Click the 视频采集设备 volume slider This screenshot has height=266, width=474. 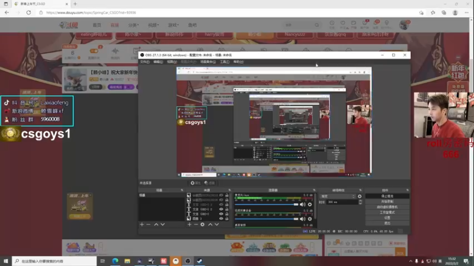click(x=267, y=219)
